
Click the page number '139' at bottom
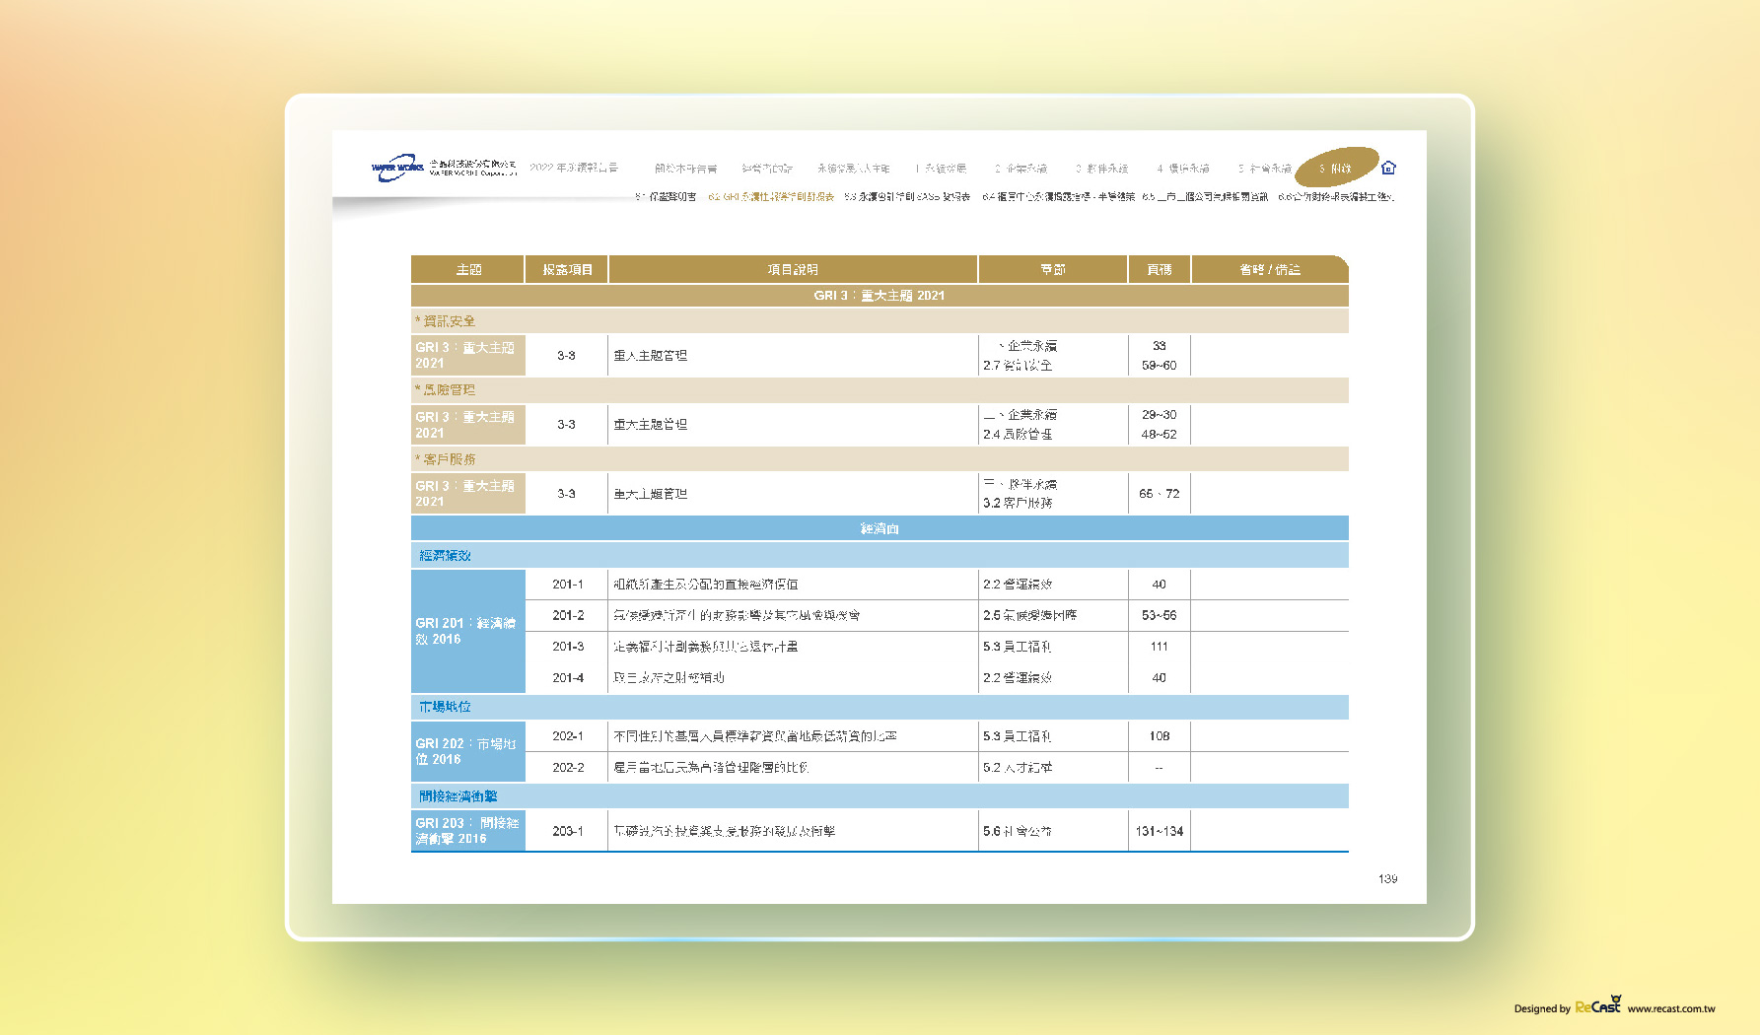1387,878
